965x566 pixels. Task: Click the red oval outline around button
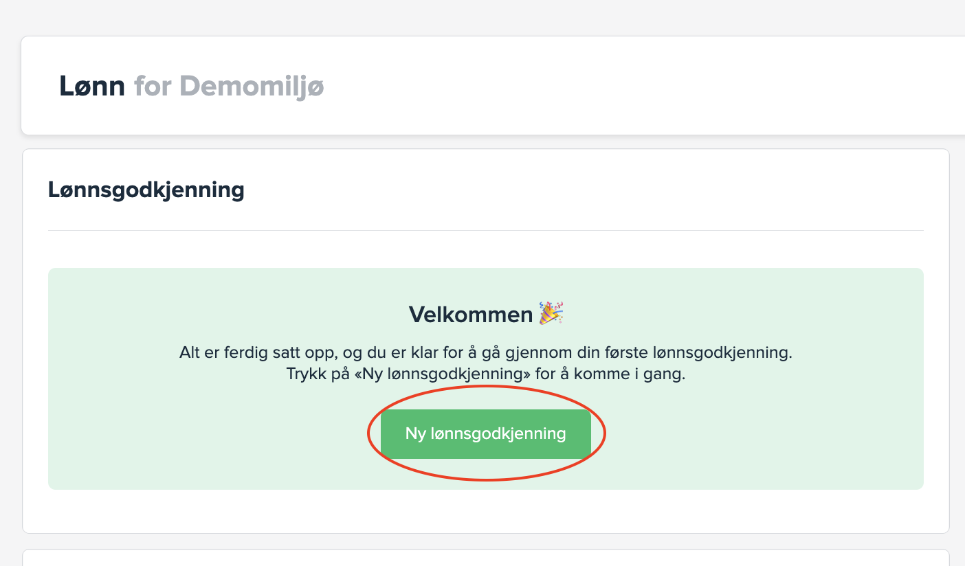coord(369,434)
